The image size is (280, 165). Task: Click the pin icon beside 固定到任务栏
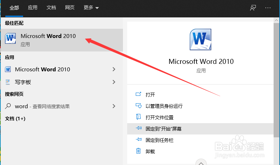[139, 139]
